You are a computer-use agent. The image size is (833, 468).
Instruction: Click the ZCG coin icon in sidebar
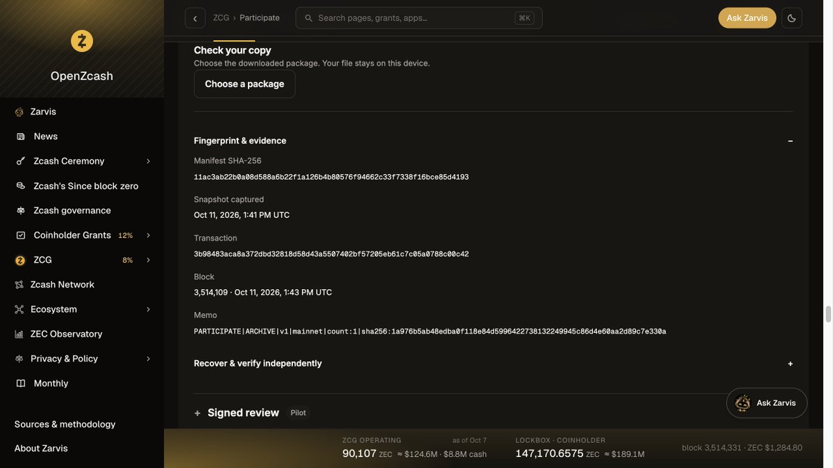click(20, 260)
